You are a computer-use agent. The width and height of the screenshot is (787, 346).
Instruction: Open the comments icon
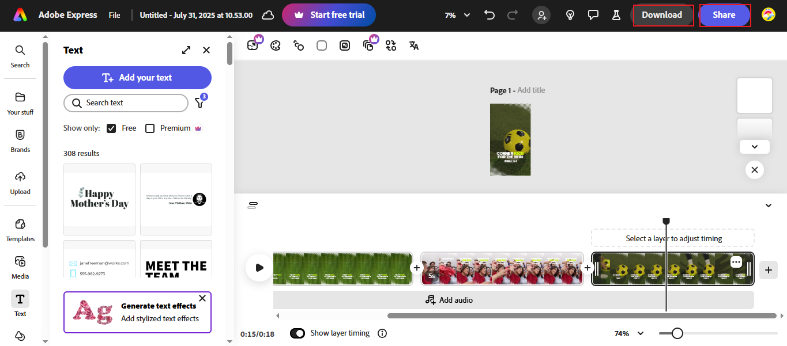coord(593,15)
